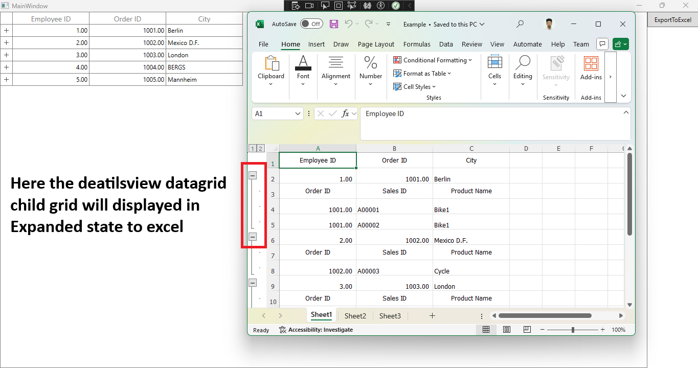Open the Comments pane icon
The image size is (698, 368).
[602, 44]
